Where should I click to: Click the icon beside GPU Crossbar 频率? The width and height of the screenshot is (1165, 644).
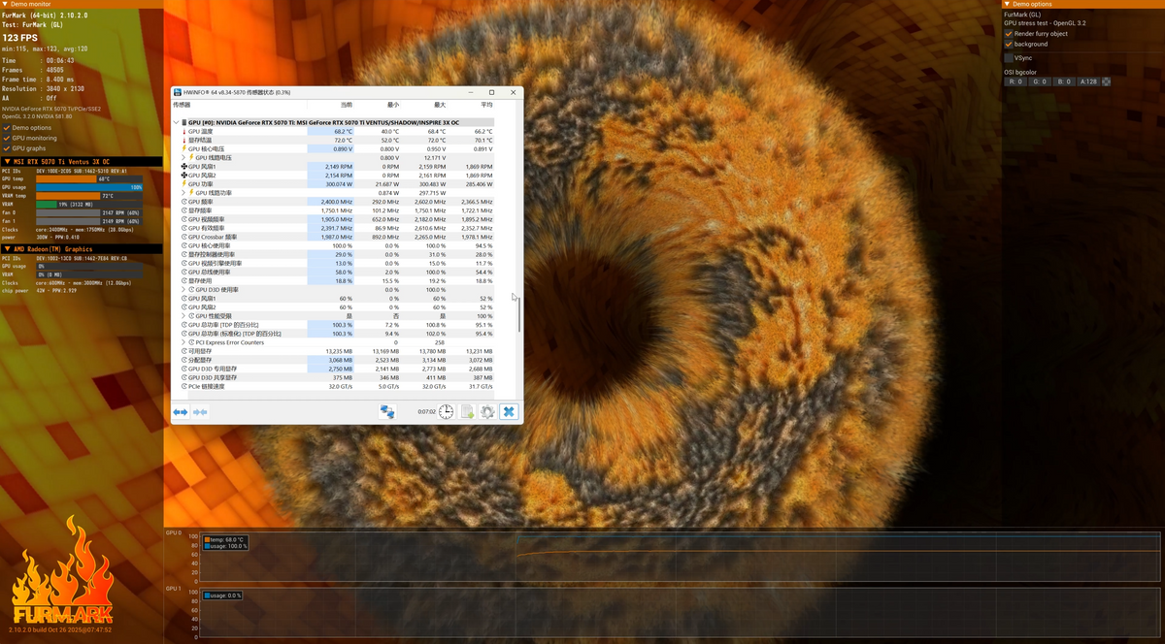pos(184,237)
